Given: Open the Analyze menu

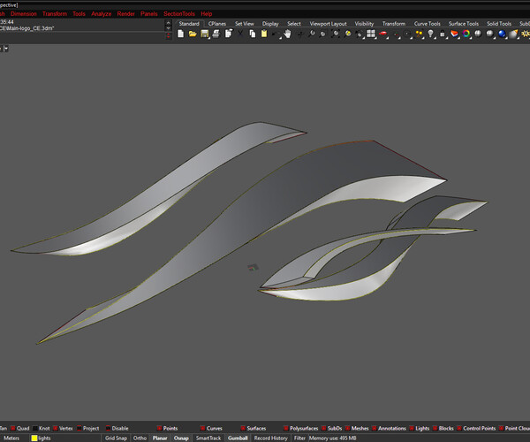Looking at the screenshot, I should [x=101, y=14].
